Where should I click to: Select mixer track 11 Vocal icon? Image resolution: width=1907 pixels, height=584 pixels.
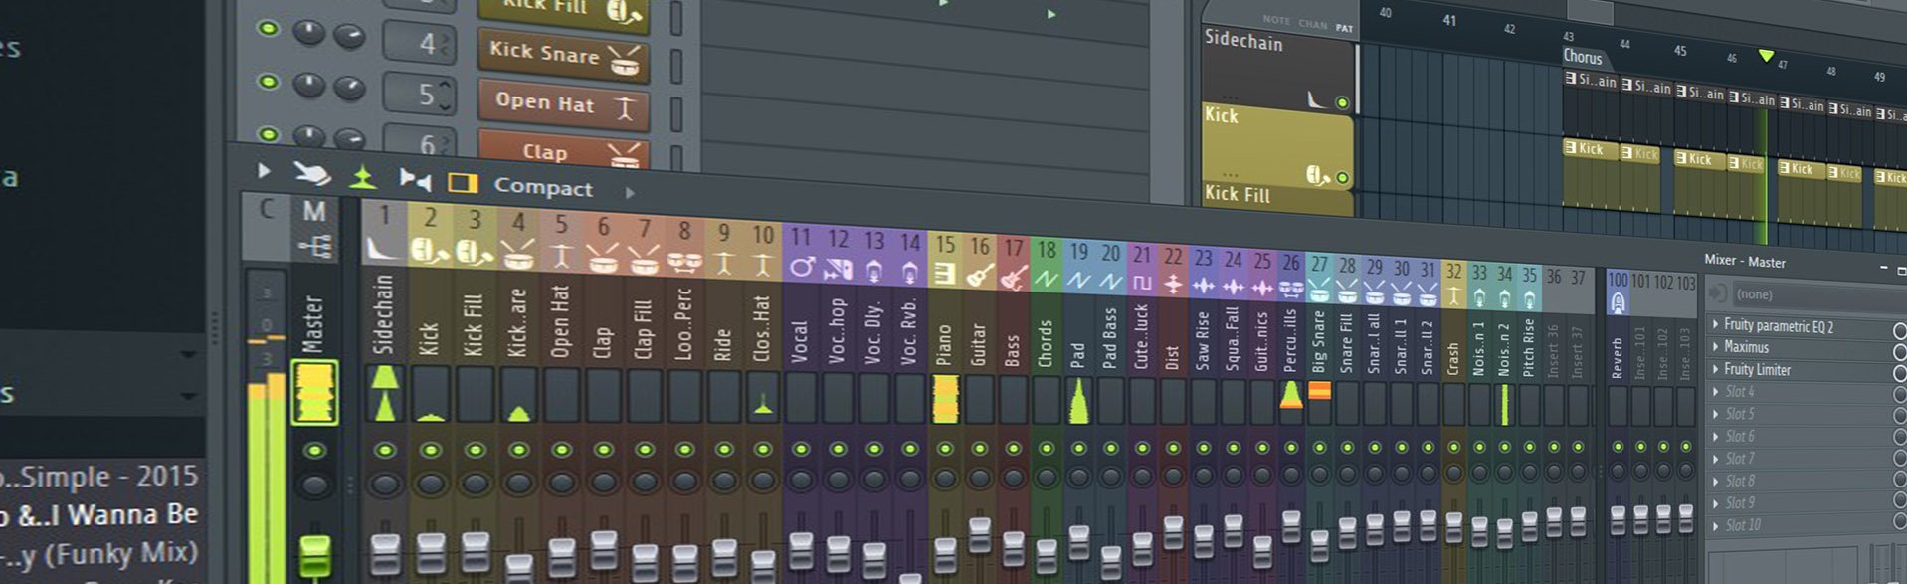tap(801, 267)
